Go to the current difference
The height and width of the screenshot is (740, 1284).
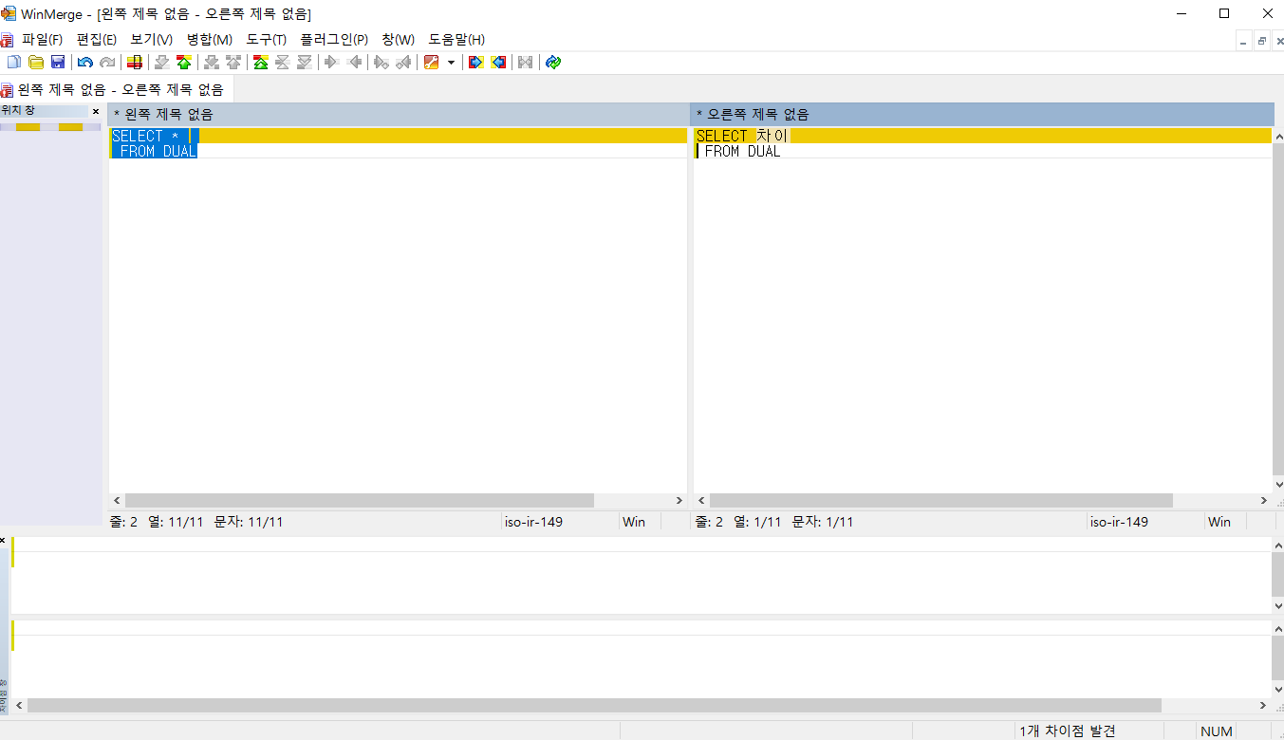coord(282,62)
